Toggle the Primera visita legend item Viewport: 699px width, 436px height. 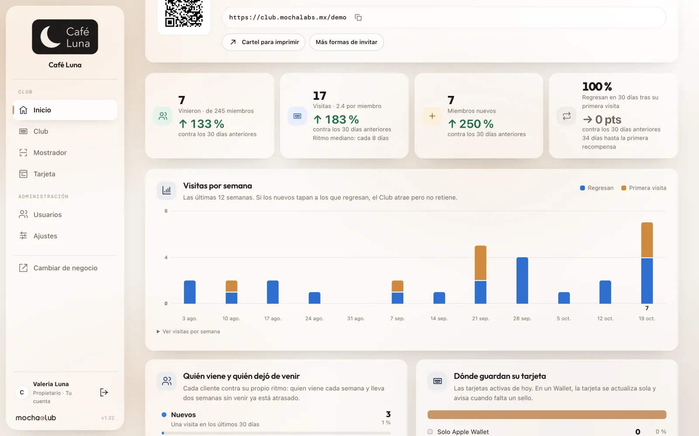point(644,188)
